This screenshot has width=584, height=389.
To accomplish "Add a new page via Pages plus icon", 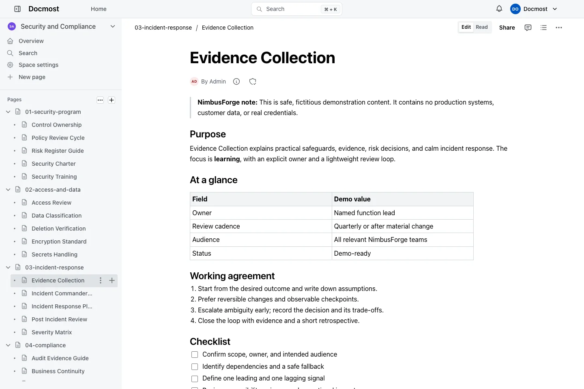I will tap(112, 100).
